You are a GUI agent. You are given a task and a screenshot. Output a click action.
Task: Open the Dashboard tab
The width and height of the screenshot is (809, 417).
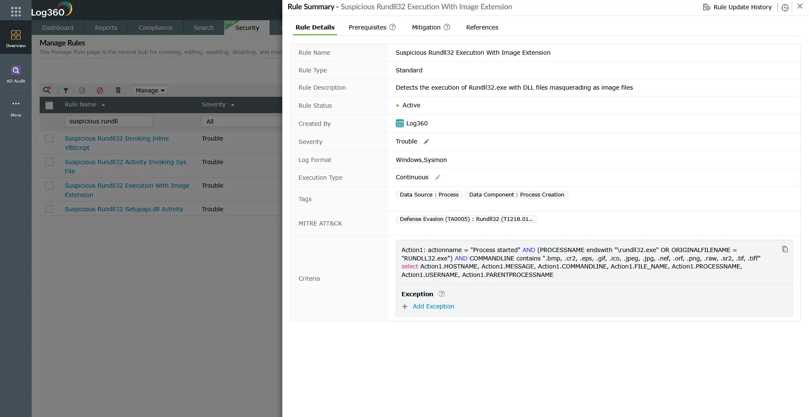[x=58, y=28]
